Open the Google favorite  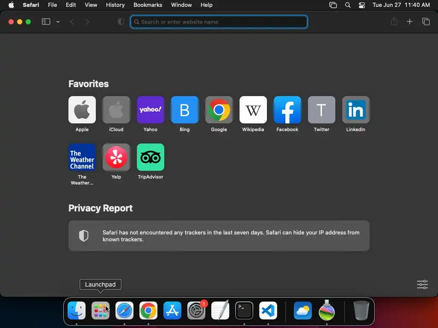pos(219,110)
